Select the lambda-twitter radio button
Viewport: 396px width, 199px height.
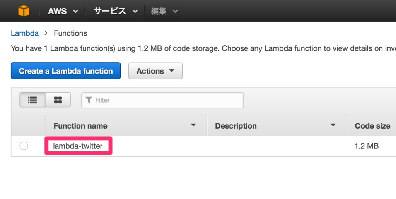[x=24, y=146]
